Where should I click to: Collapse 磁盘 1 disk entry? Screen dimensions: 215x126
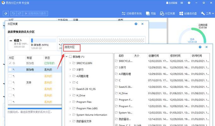click(x=11, y=41)
